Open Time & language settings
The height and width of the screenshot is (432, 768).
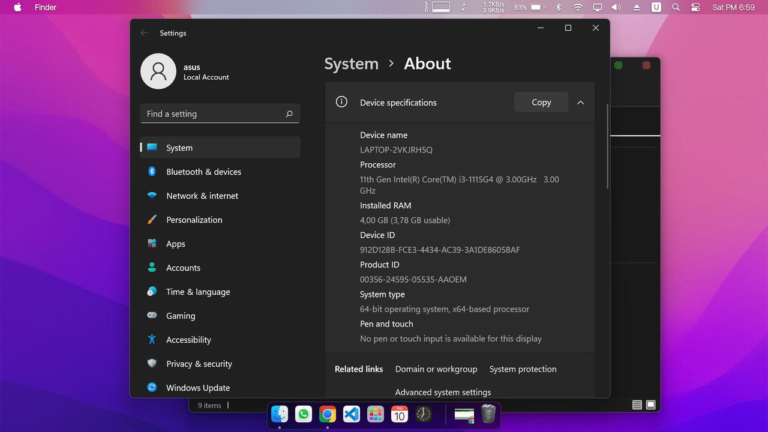click(220, 292)
